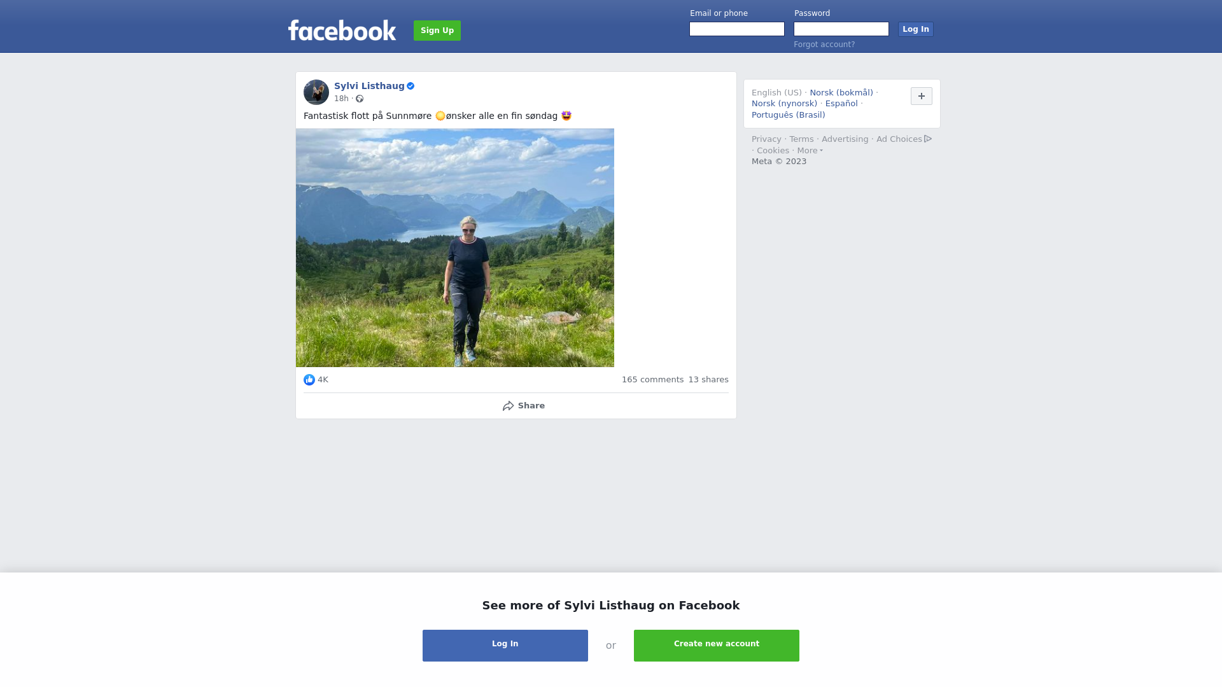
Task: Select Português (Brasil) language
Action: point(789,115)
